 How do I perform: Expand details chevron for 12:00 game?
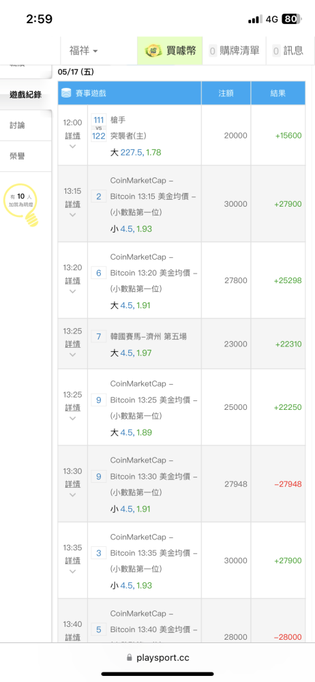(73, 146)
